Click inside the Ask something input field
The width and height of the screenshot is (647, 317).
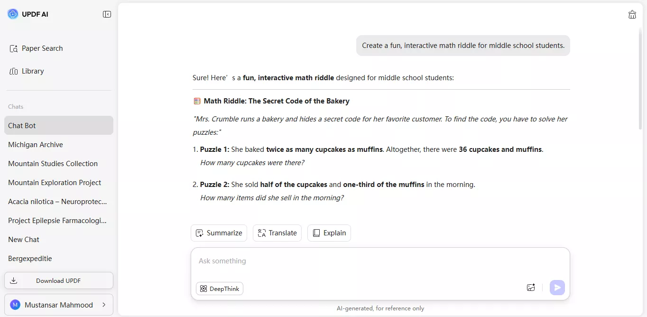pyautogui.click(x=332, y=261)
